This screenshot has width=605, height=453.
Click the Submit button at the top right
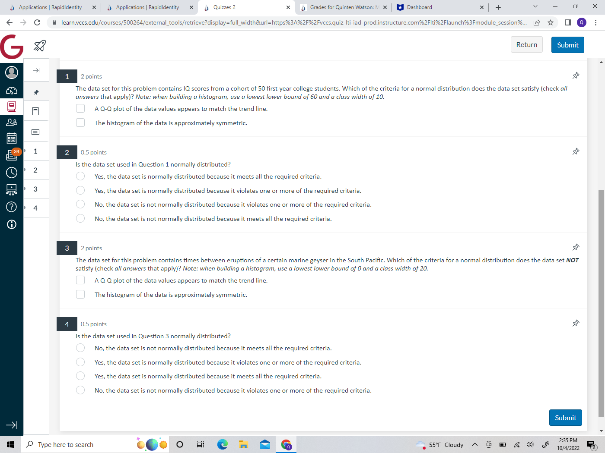[567, 44]
